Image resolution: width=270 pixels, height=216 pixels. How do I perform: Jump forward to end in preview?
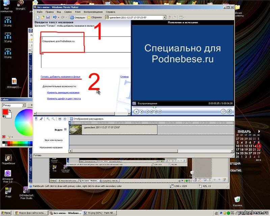pos(160,112)
